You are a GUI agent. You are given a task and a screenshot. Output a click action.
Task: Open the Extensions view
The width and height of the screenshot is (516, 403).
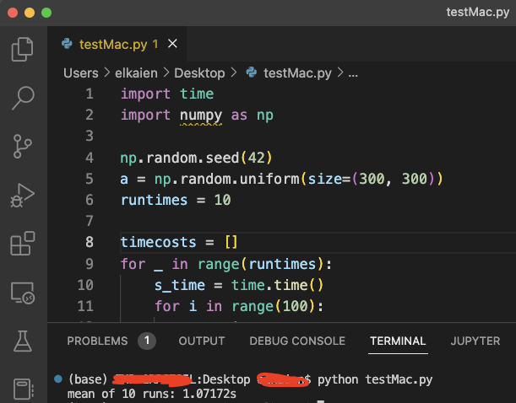pos(22,244)
